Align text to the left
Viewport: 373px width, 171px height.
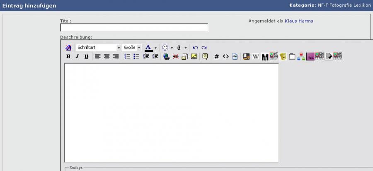coord(98,57)
